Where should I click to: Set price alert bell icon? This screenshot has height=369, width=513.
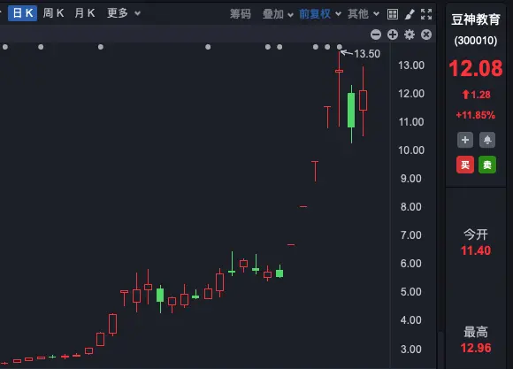coord(487,140)
